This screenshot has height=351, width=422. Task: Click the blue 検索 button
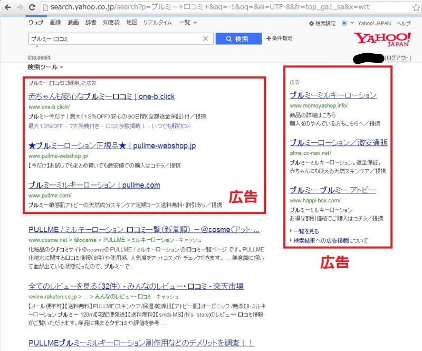(238, 38)
